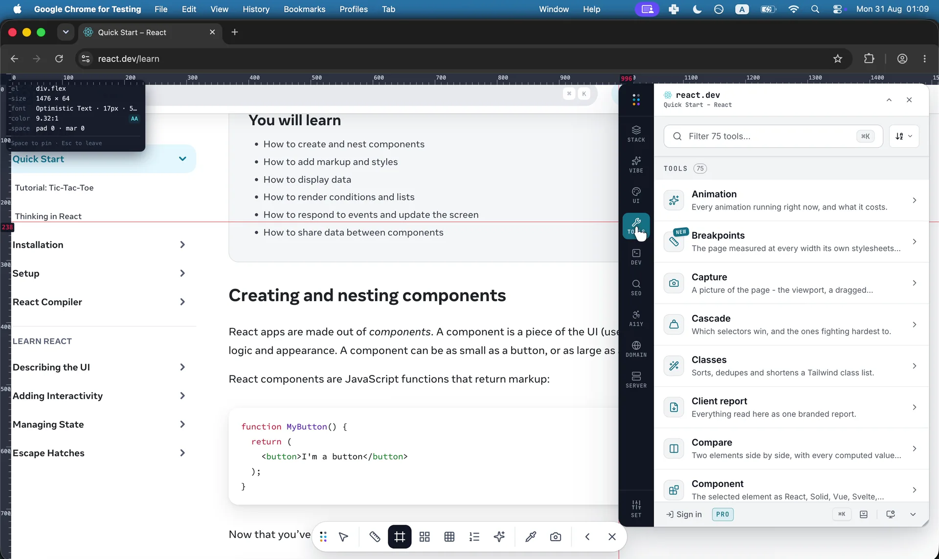Viewport: 939px width, 559px height.
Task: Select the Quick Start – React browser tab
Action: click(149, 32)
